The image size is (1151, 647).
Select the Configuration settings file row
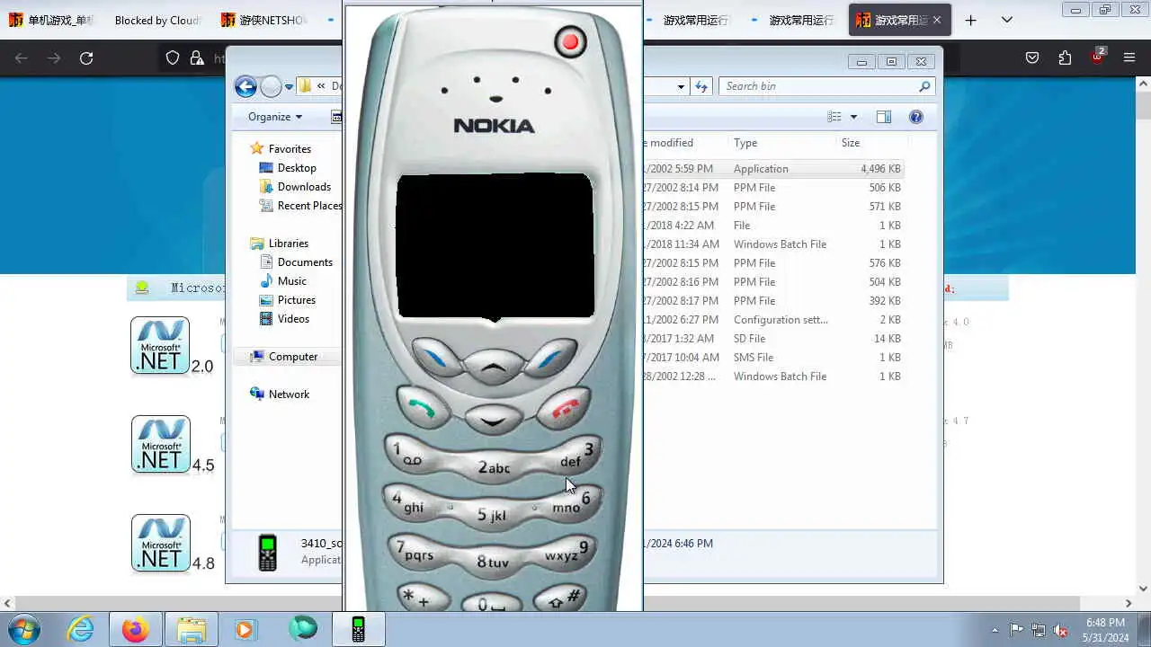(773, 320)
